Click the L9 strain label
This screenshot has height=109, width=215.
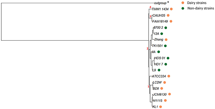point(154,70)
